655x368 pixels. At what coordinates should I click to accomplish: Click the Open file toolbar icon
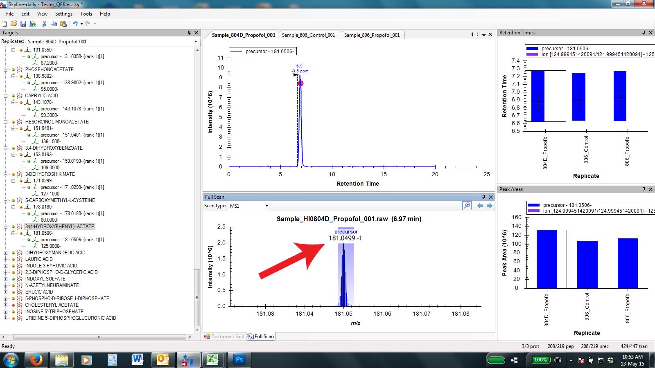pyautogui.click(x=14, y=24)
